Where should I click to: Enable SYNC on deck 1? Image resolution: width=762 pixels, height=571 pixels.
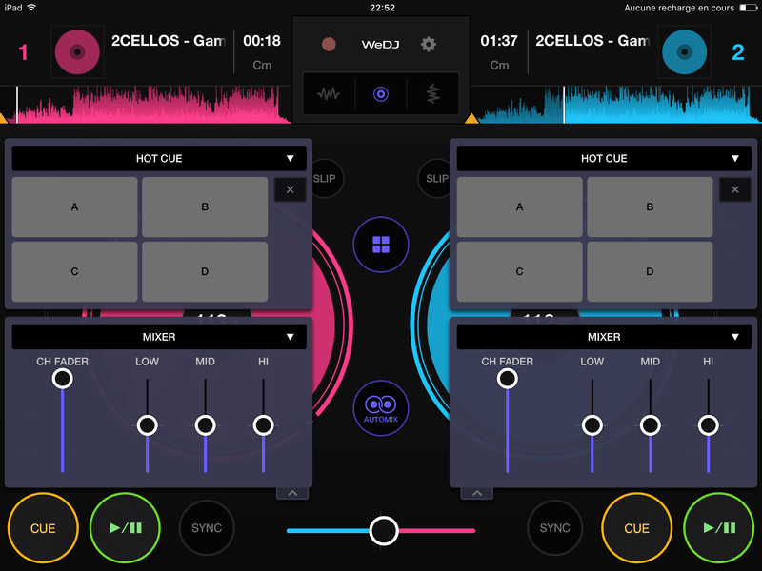coord(207,528)
